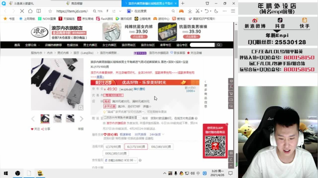Click the red 300 coupon tag beside 优惠券
The height and width of the screenshot is (178, 318).
click(114, 95)
